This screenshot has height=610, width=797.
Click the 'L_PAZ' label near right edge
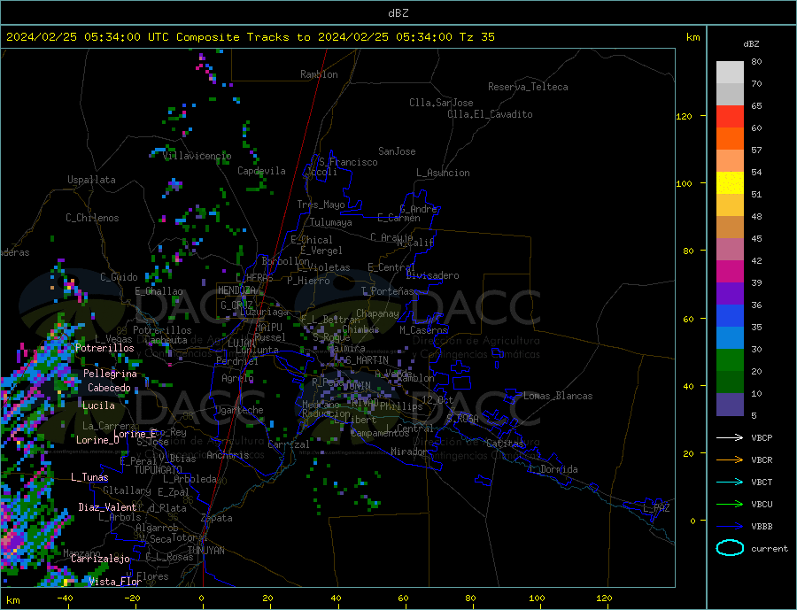point(656,508)
